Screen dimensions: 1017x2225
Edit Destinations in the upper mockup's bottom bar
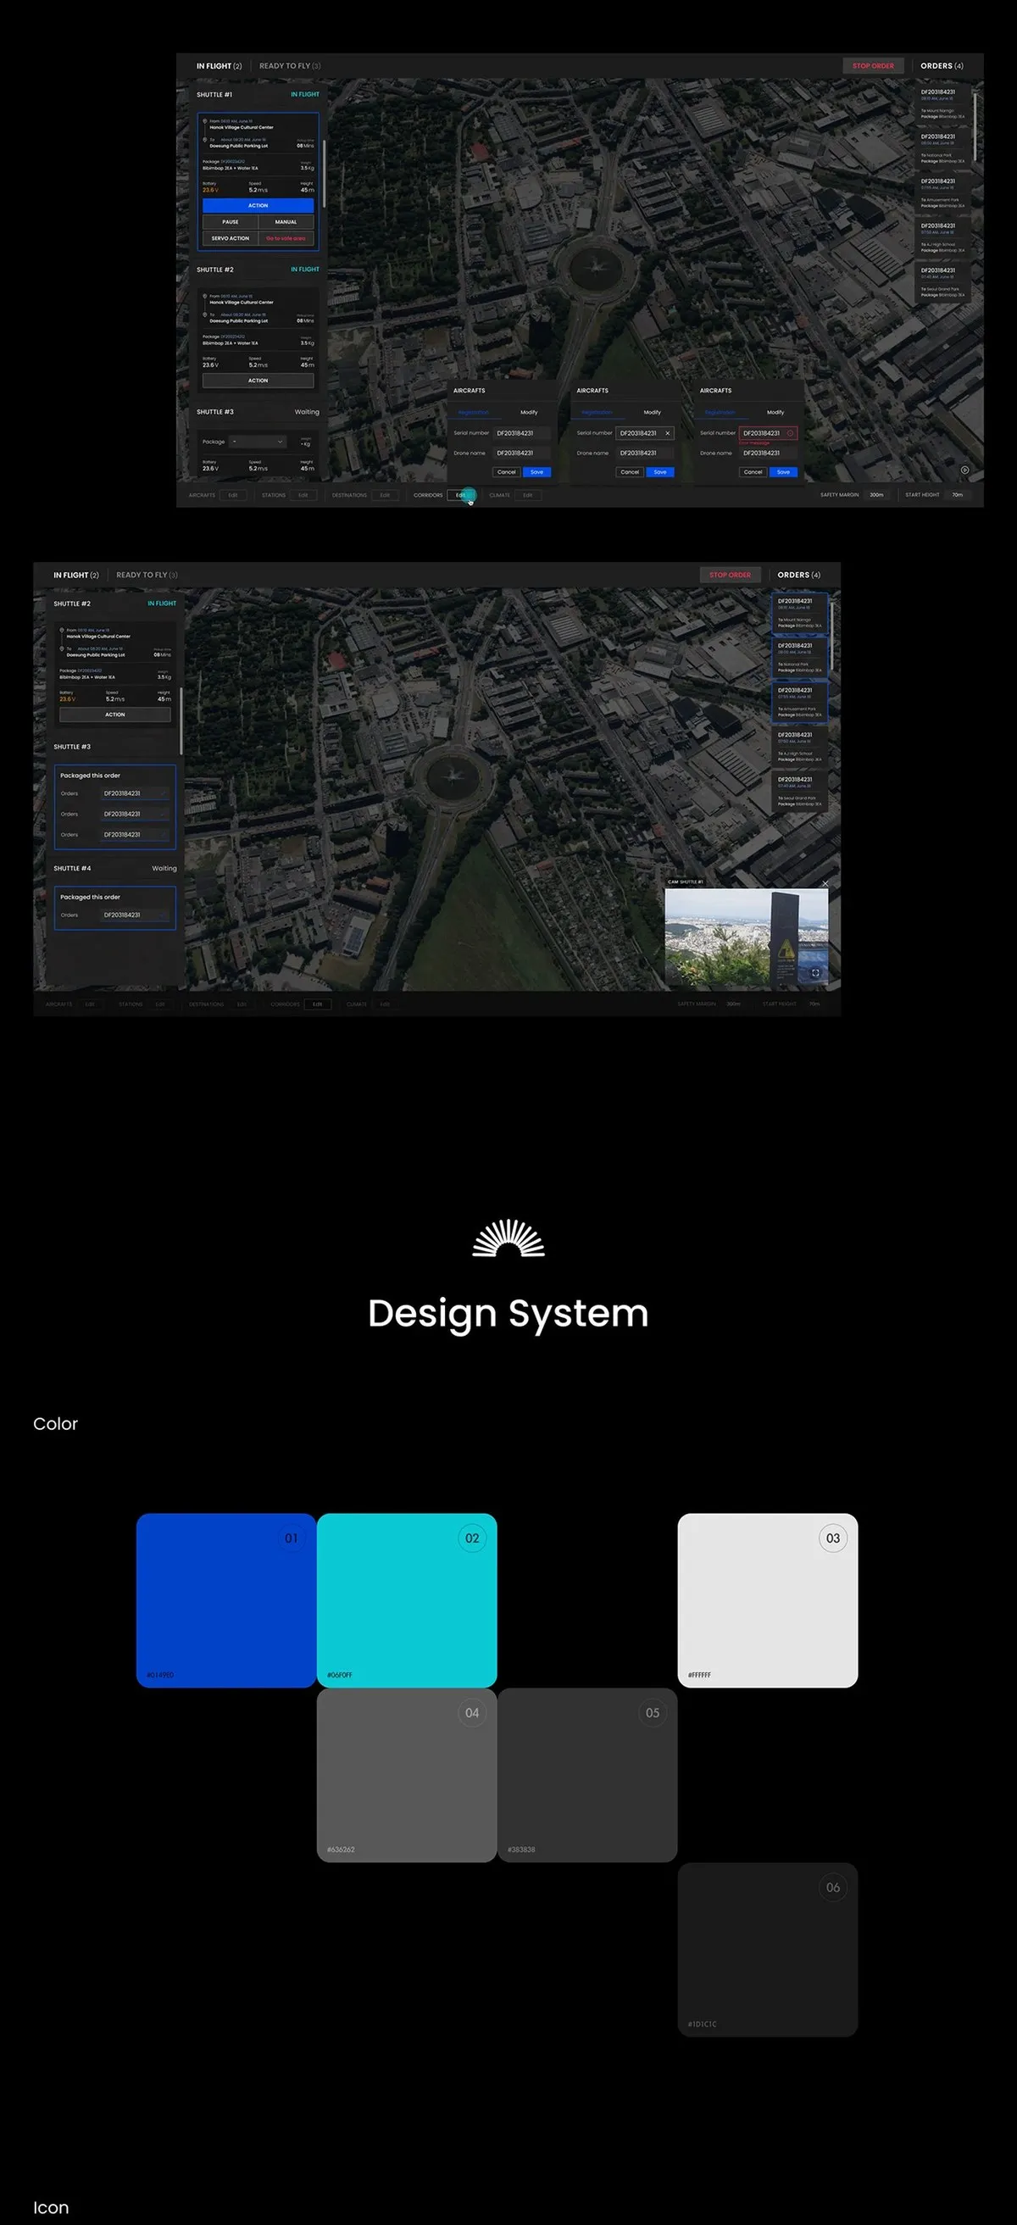tap(385, 496)
